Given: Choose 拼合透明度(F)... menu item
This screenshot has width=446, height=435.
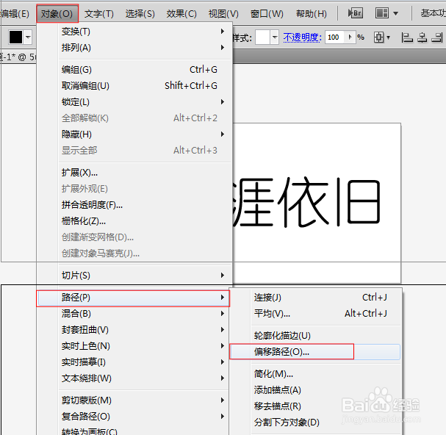Looking at the screenshot, I should coord(145,205).
